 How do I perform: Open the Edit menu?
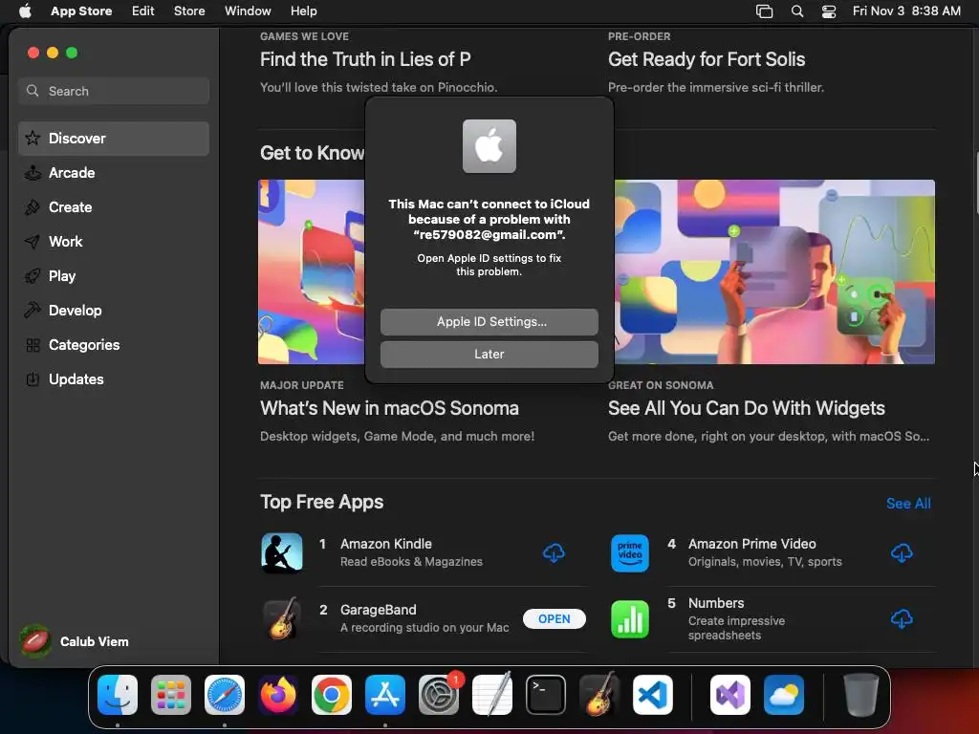point(143,11)
